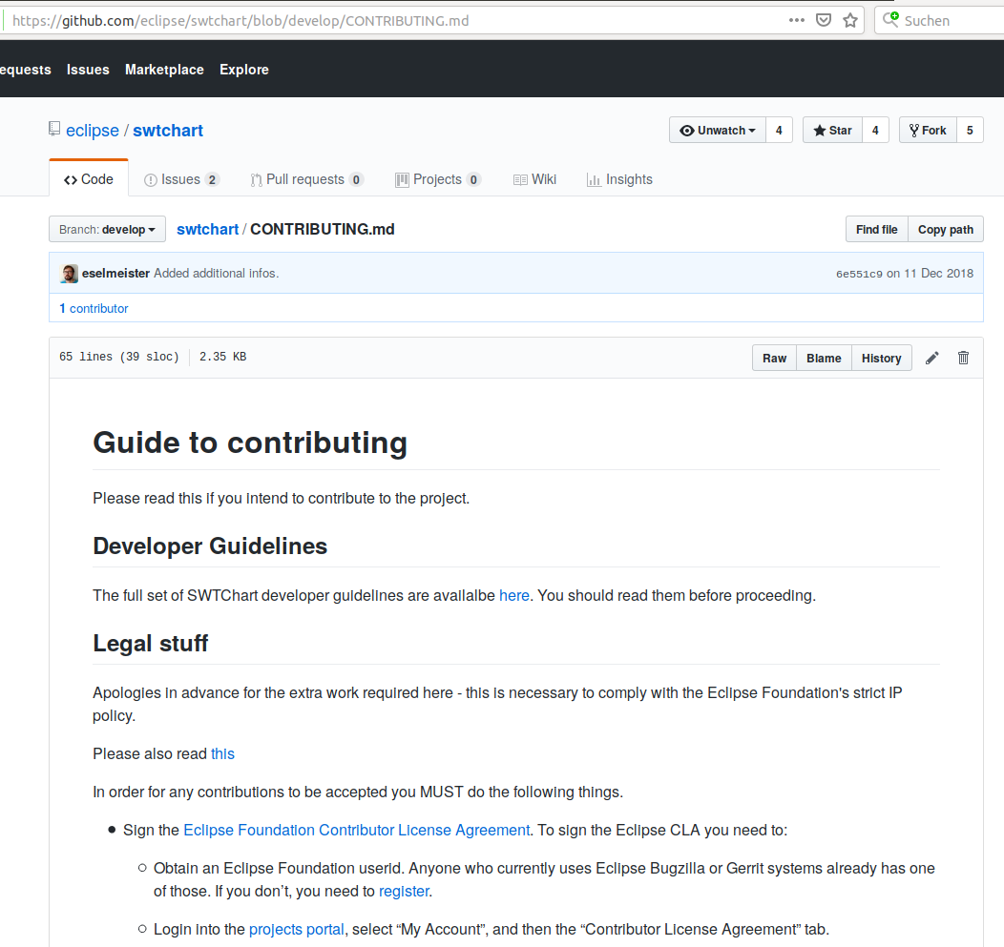Open the Projects tab

pyautogui.click(x=438, y=179)
